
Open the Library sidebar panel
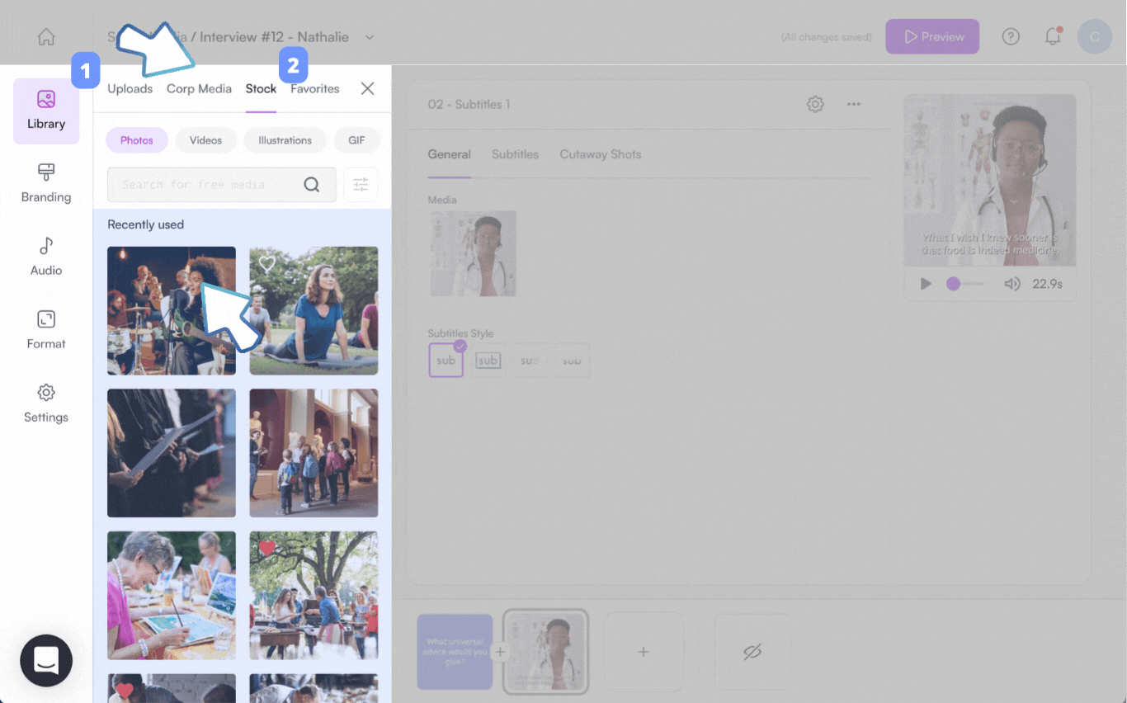pyautogui.click(x=46, y=111)
